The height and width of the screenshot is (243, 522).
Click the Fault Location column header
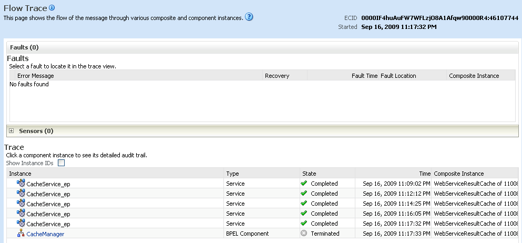tap(398, 76)
